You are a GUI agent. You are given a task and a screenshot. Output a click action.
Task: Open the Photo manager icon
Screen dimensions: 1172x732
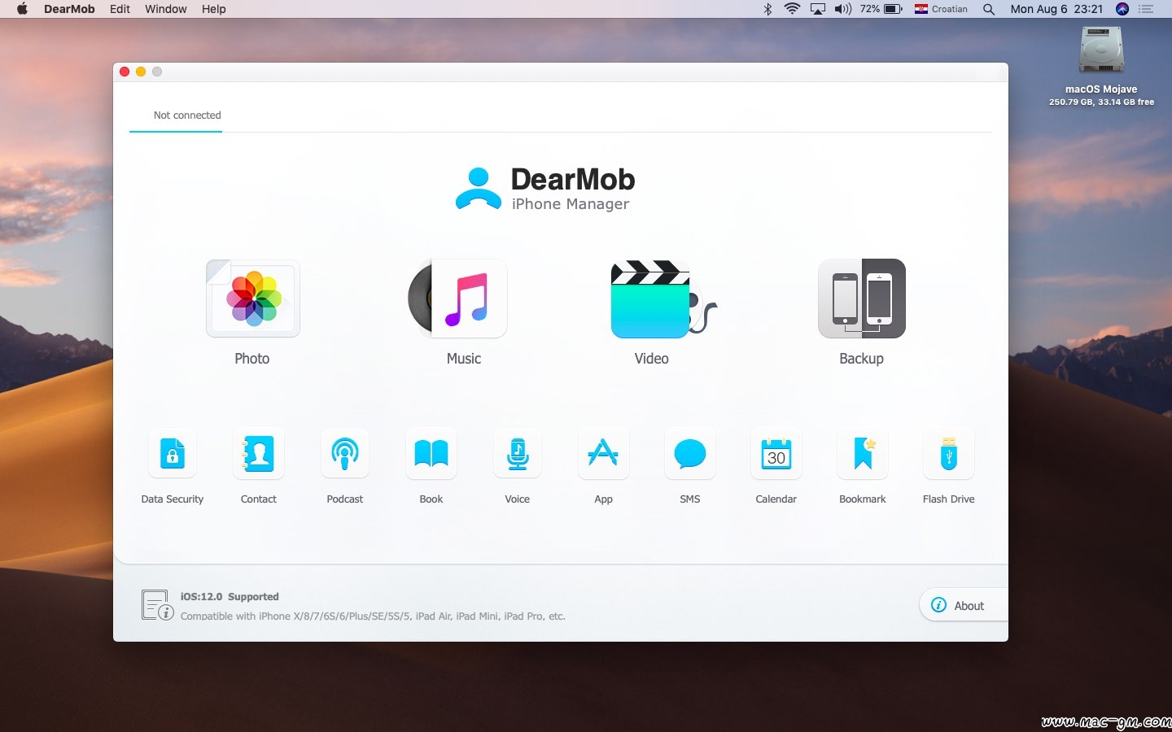(253, 298)
